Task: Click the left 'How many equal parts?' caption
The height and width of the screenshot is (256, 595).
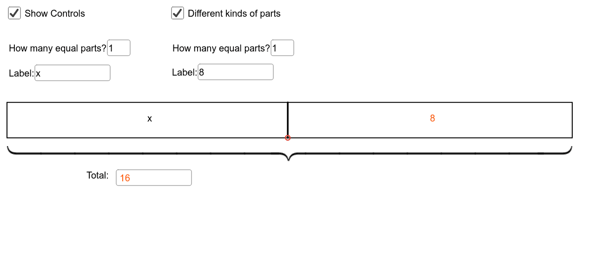Action: (x=58, y=48)
